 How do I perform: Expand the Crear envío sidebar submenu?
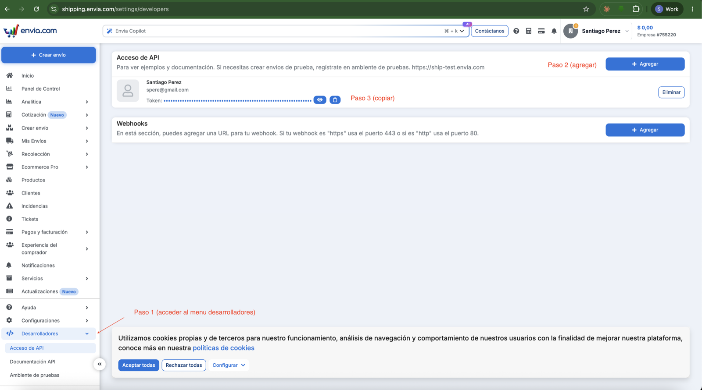pyautogui.click(x=87, y=128)
